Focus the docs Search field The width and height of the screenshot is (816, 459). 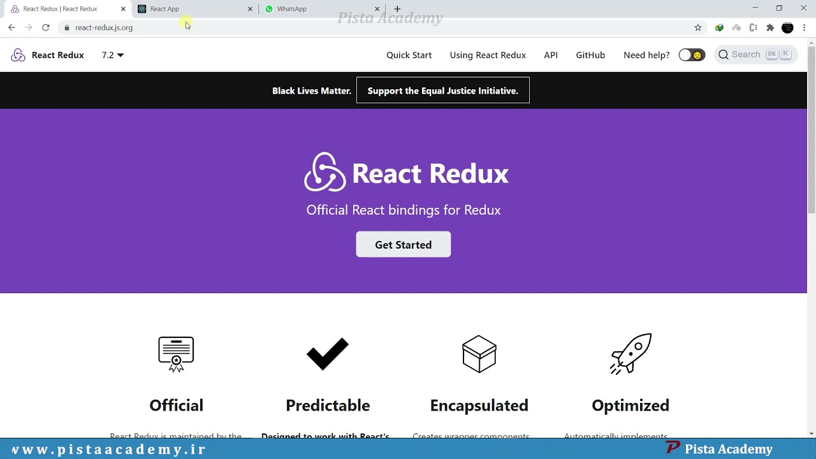pyautogui.click(x=756, y=55)
